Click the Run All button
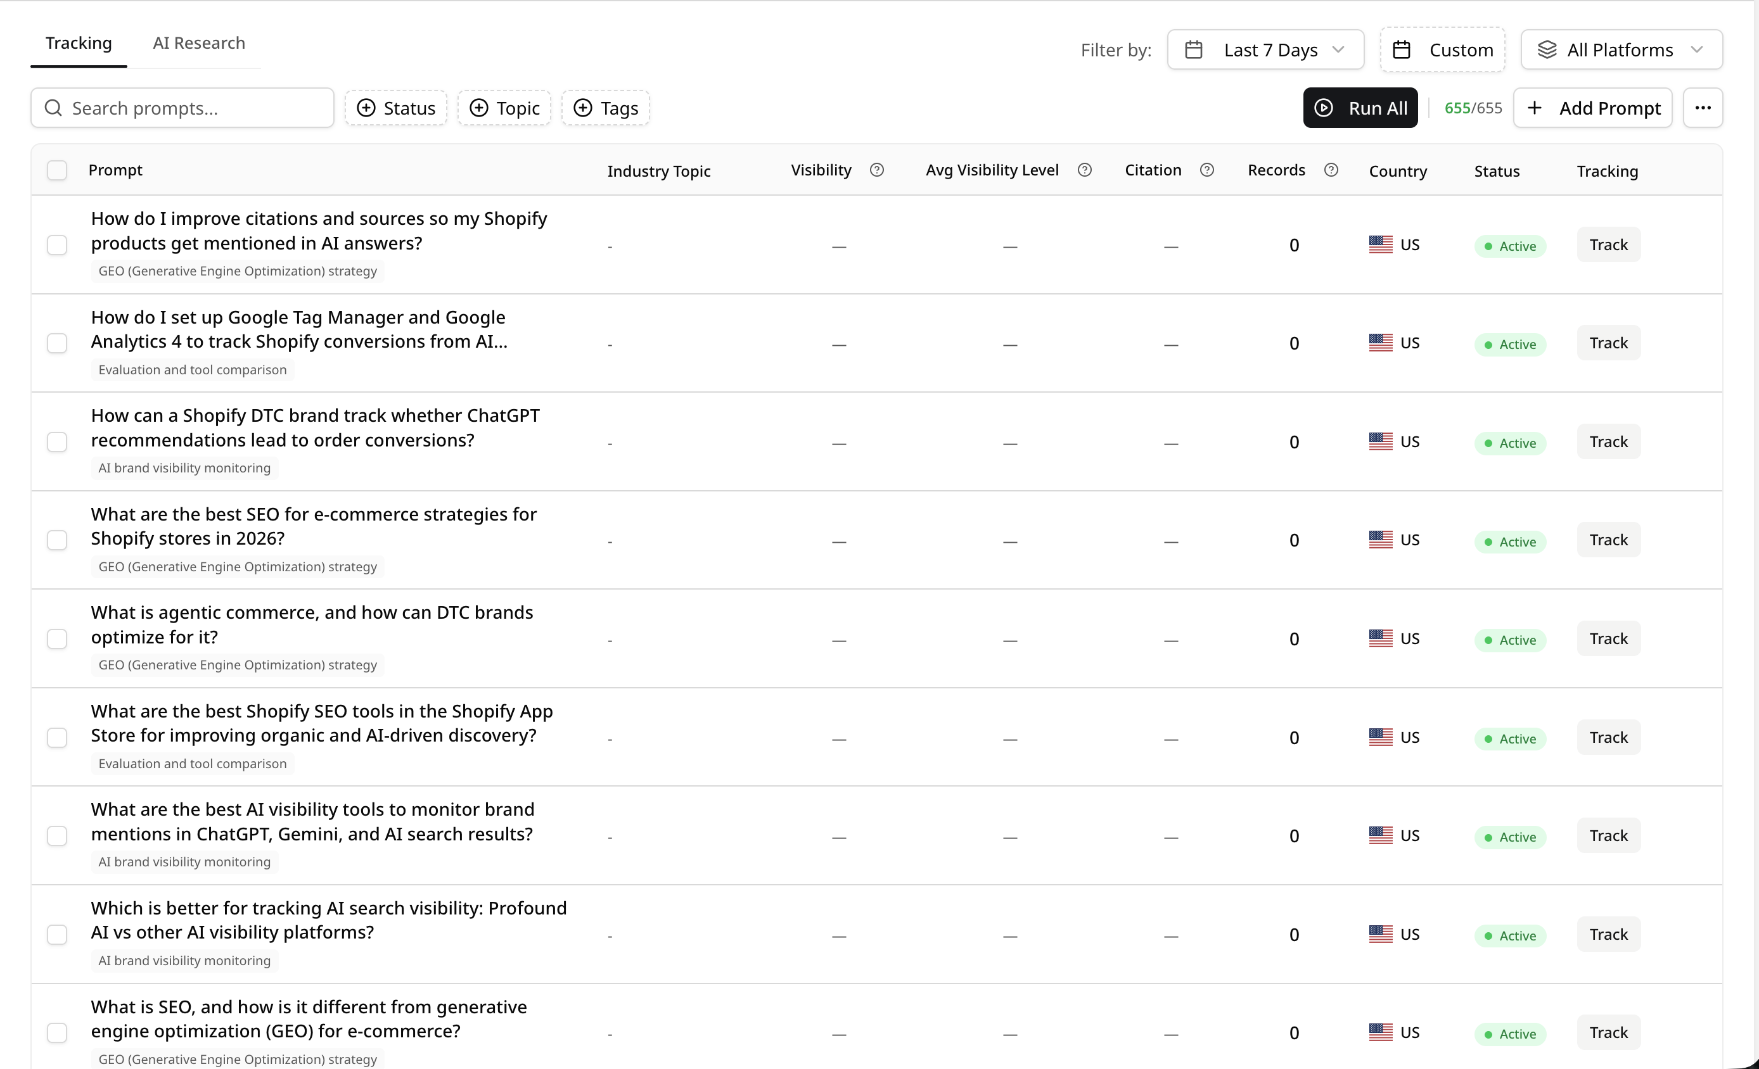Screen dimensions: 1759x1069 1360,108
